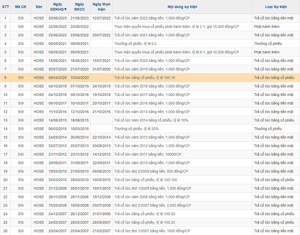Viewport: 300px width, 235px height.
Task: Click the Ngày thực hiện column header
Action: pyautogui.click(x=101, y=7)
